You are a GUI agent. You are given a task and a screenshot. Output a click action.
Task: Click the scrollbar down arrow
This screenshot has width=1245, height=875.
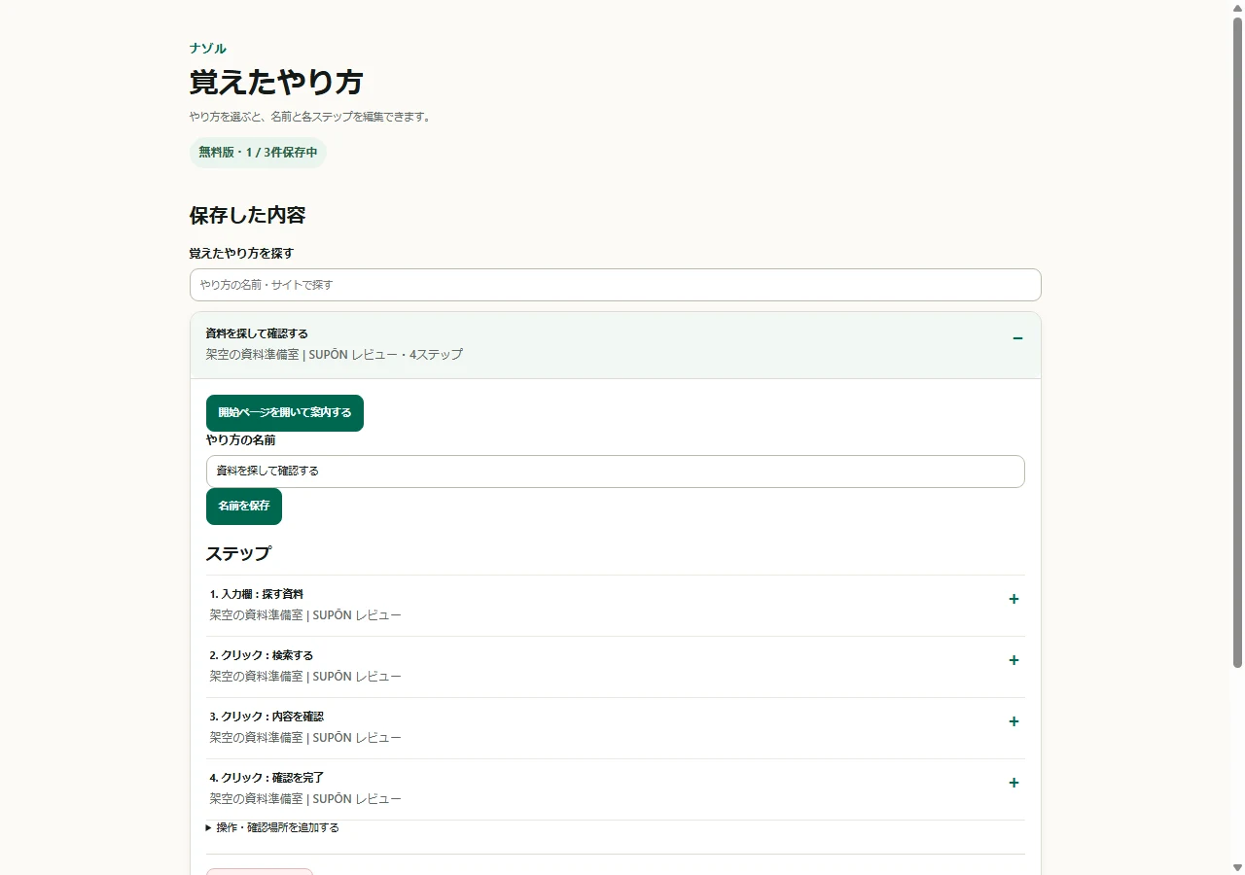point(1237,867)
